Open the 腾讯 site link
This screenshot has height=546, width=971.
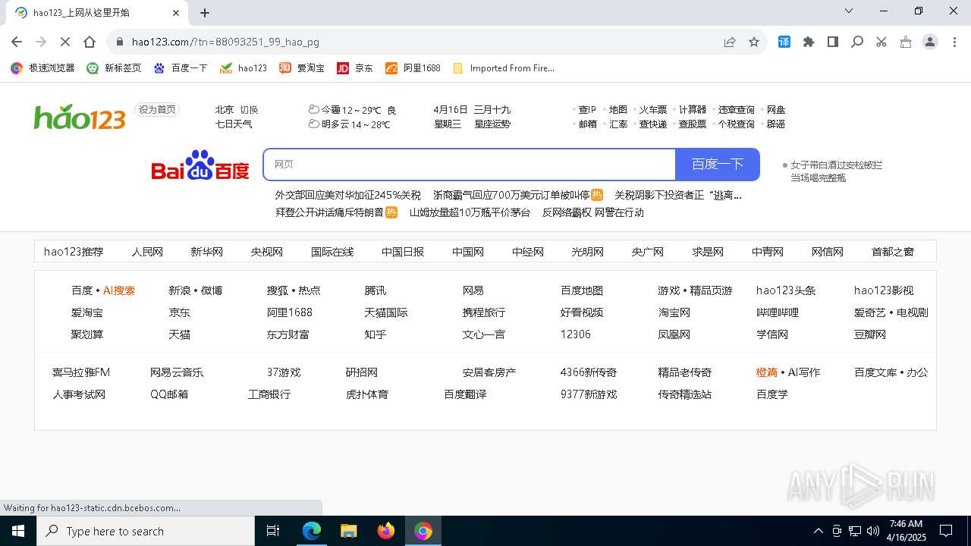tap(376, 290)
